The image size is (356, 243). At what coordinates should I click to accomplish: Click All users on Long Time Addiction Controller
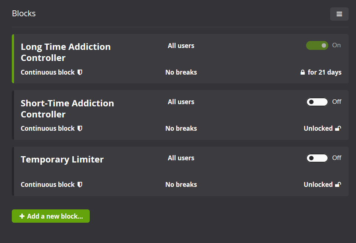181,46
